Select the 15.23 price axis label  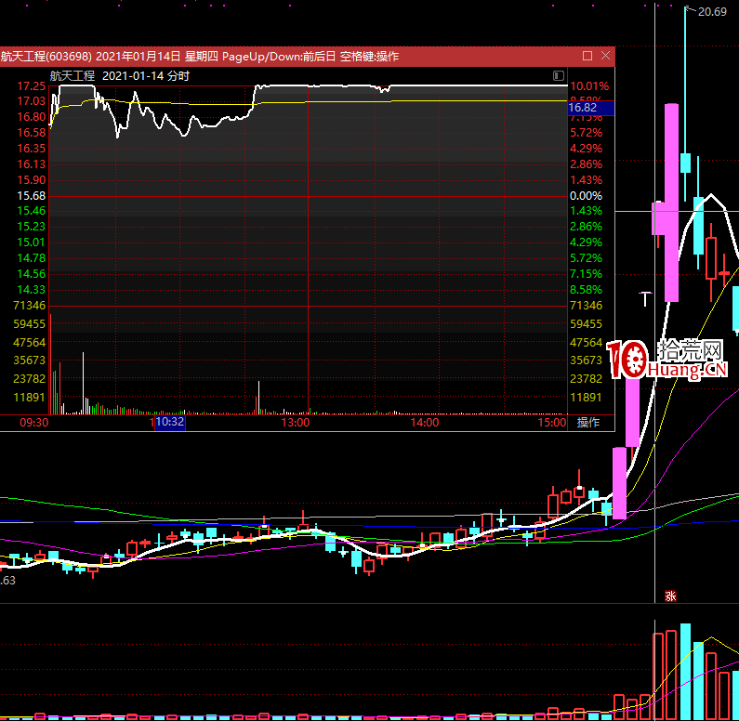click(x=31, y=227)
